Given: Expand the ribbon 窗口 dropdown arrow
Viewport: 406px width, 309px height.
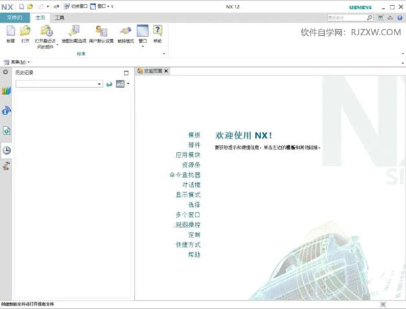Looking at the screenshot, I should point(143,47).
